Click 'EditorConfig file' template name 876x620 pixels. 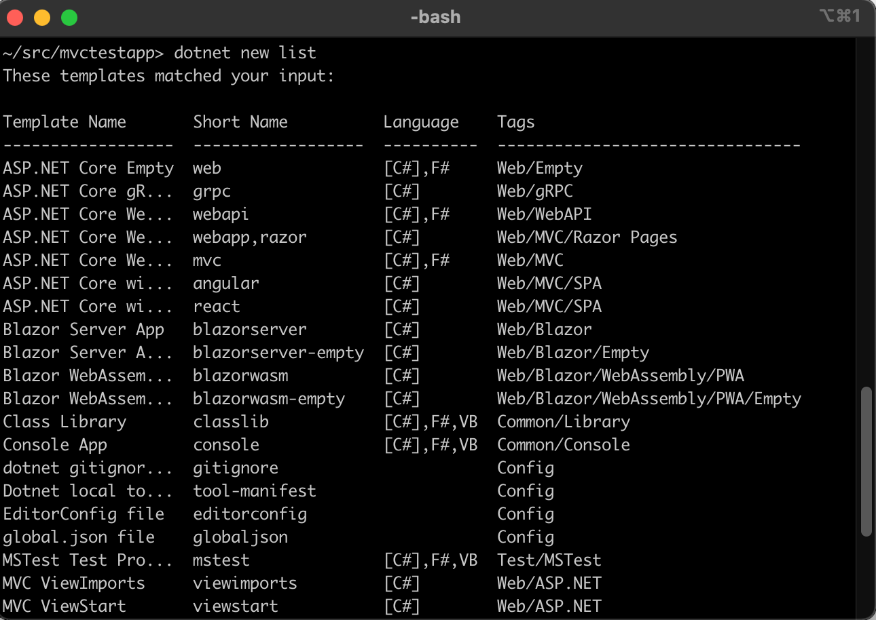(x=84, y=514)
